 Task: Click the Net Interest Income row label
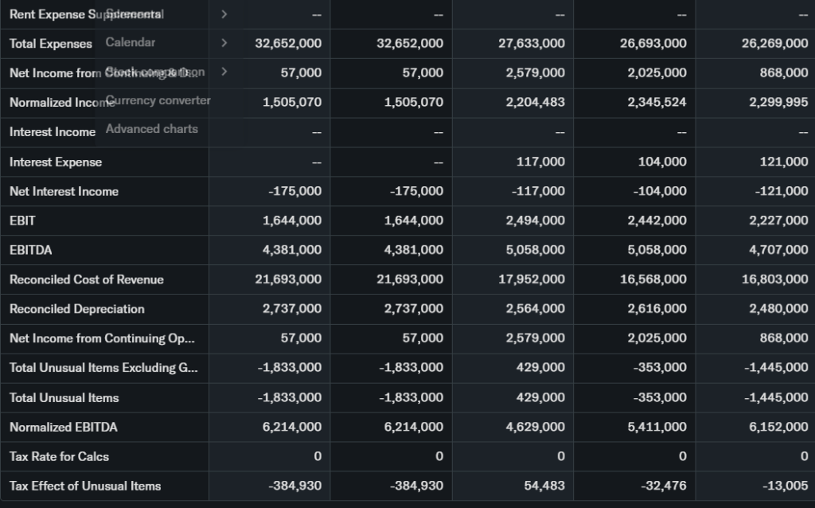(64, 191)
